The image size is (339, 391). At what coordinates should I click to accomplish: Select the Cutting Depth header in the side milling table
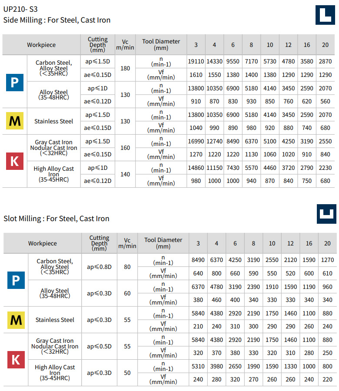click(x=98, y=45)
